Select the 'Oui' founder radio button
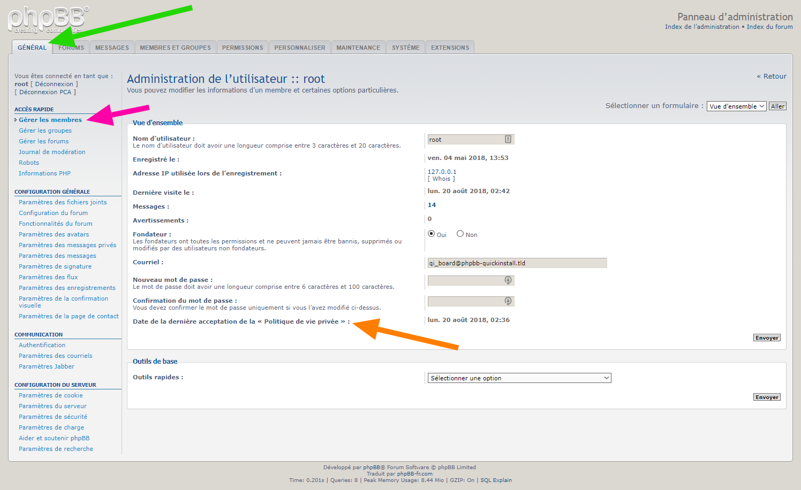Screen dimensions: 801x490 (431, 234)
